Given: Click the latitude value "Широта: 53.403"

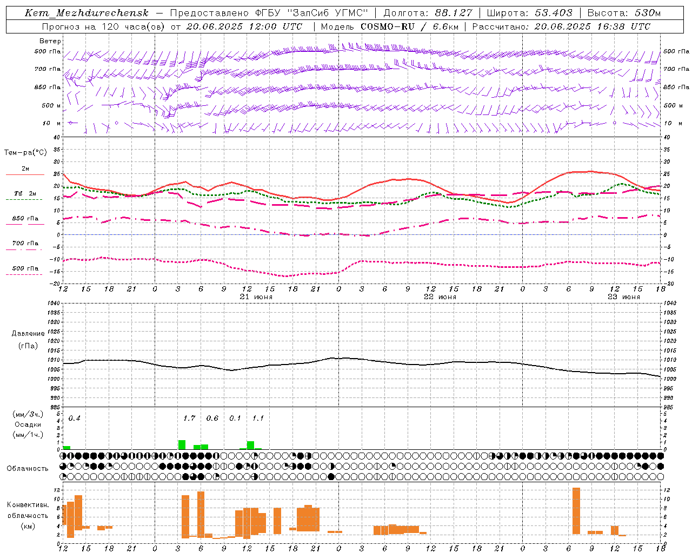Looking at the screenshot, I should (x=529, y=13).
